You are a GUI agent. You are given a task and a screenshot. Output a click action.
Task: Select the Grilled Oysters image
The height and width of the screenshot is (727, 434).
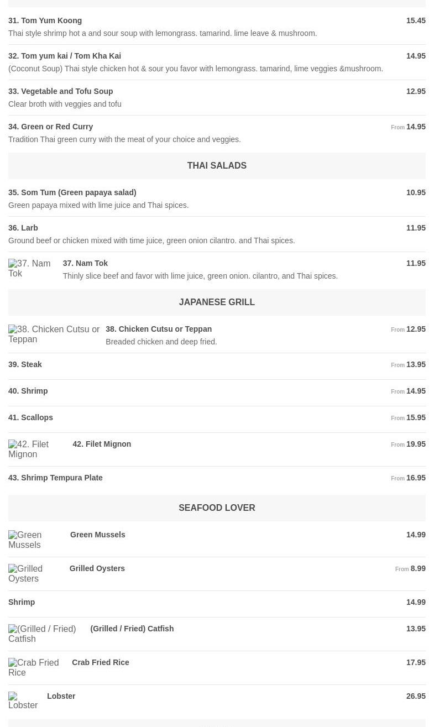click(x=35, y=574)
